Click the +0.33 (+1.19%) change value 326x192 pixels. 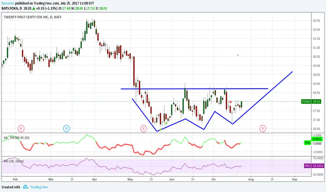(47, 8)
